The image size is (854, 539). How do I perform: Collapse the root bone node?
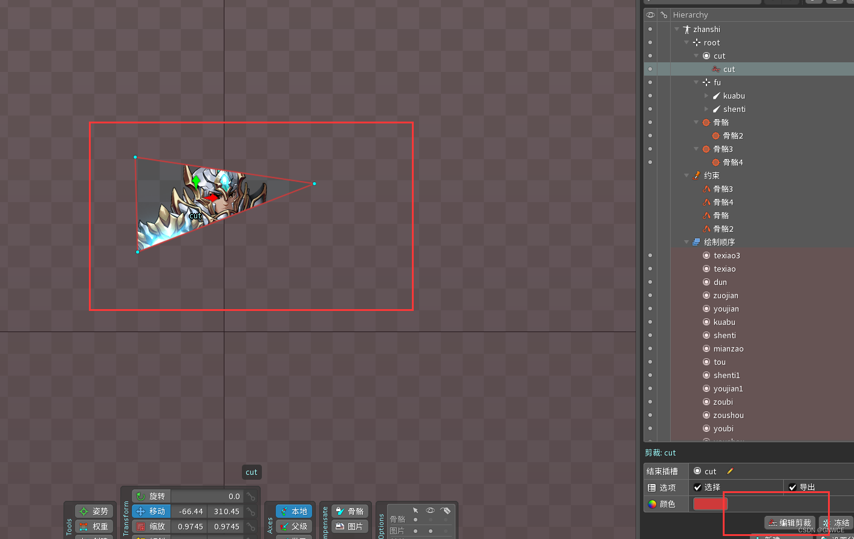click(686, 42)
